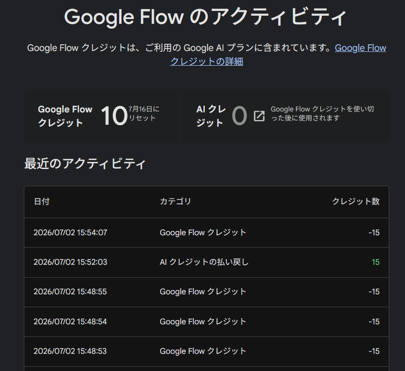Click the green 15 refund value
The height and width of the screenshot is (371, 405).
pyautogui.click(x=375, y=262)
